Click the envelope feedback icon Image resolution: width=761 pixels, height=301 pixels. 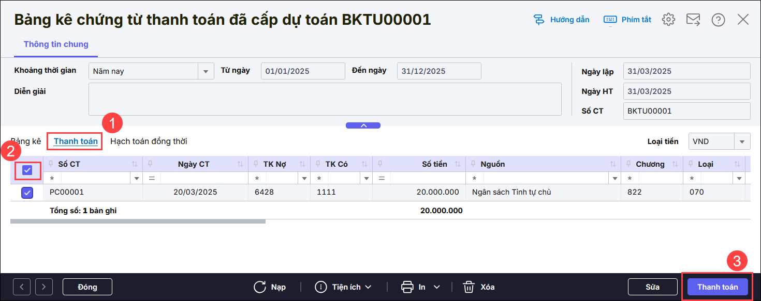pyautogui.click(x=693, y=20)
